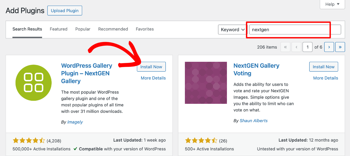Screen dimensions: 350x156
Task: Go to first page of results
Action: point(285,47)
